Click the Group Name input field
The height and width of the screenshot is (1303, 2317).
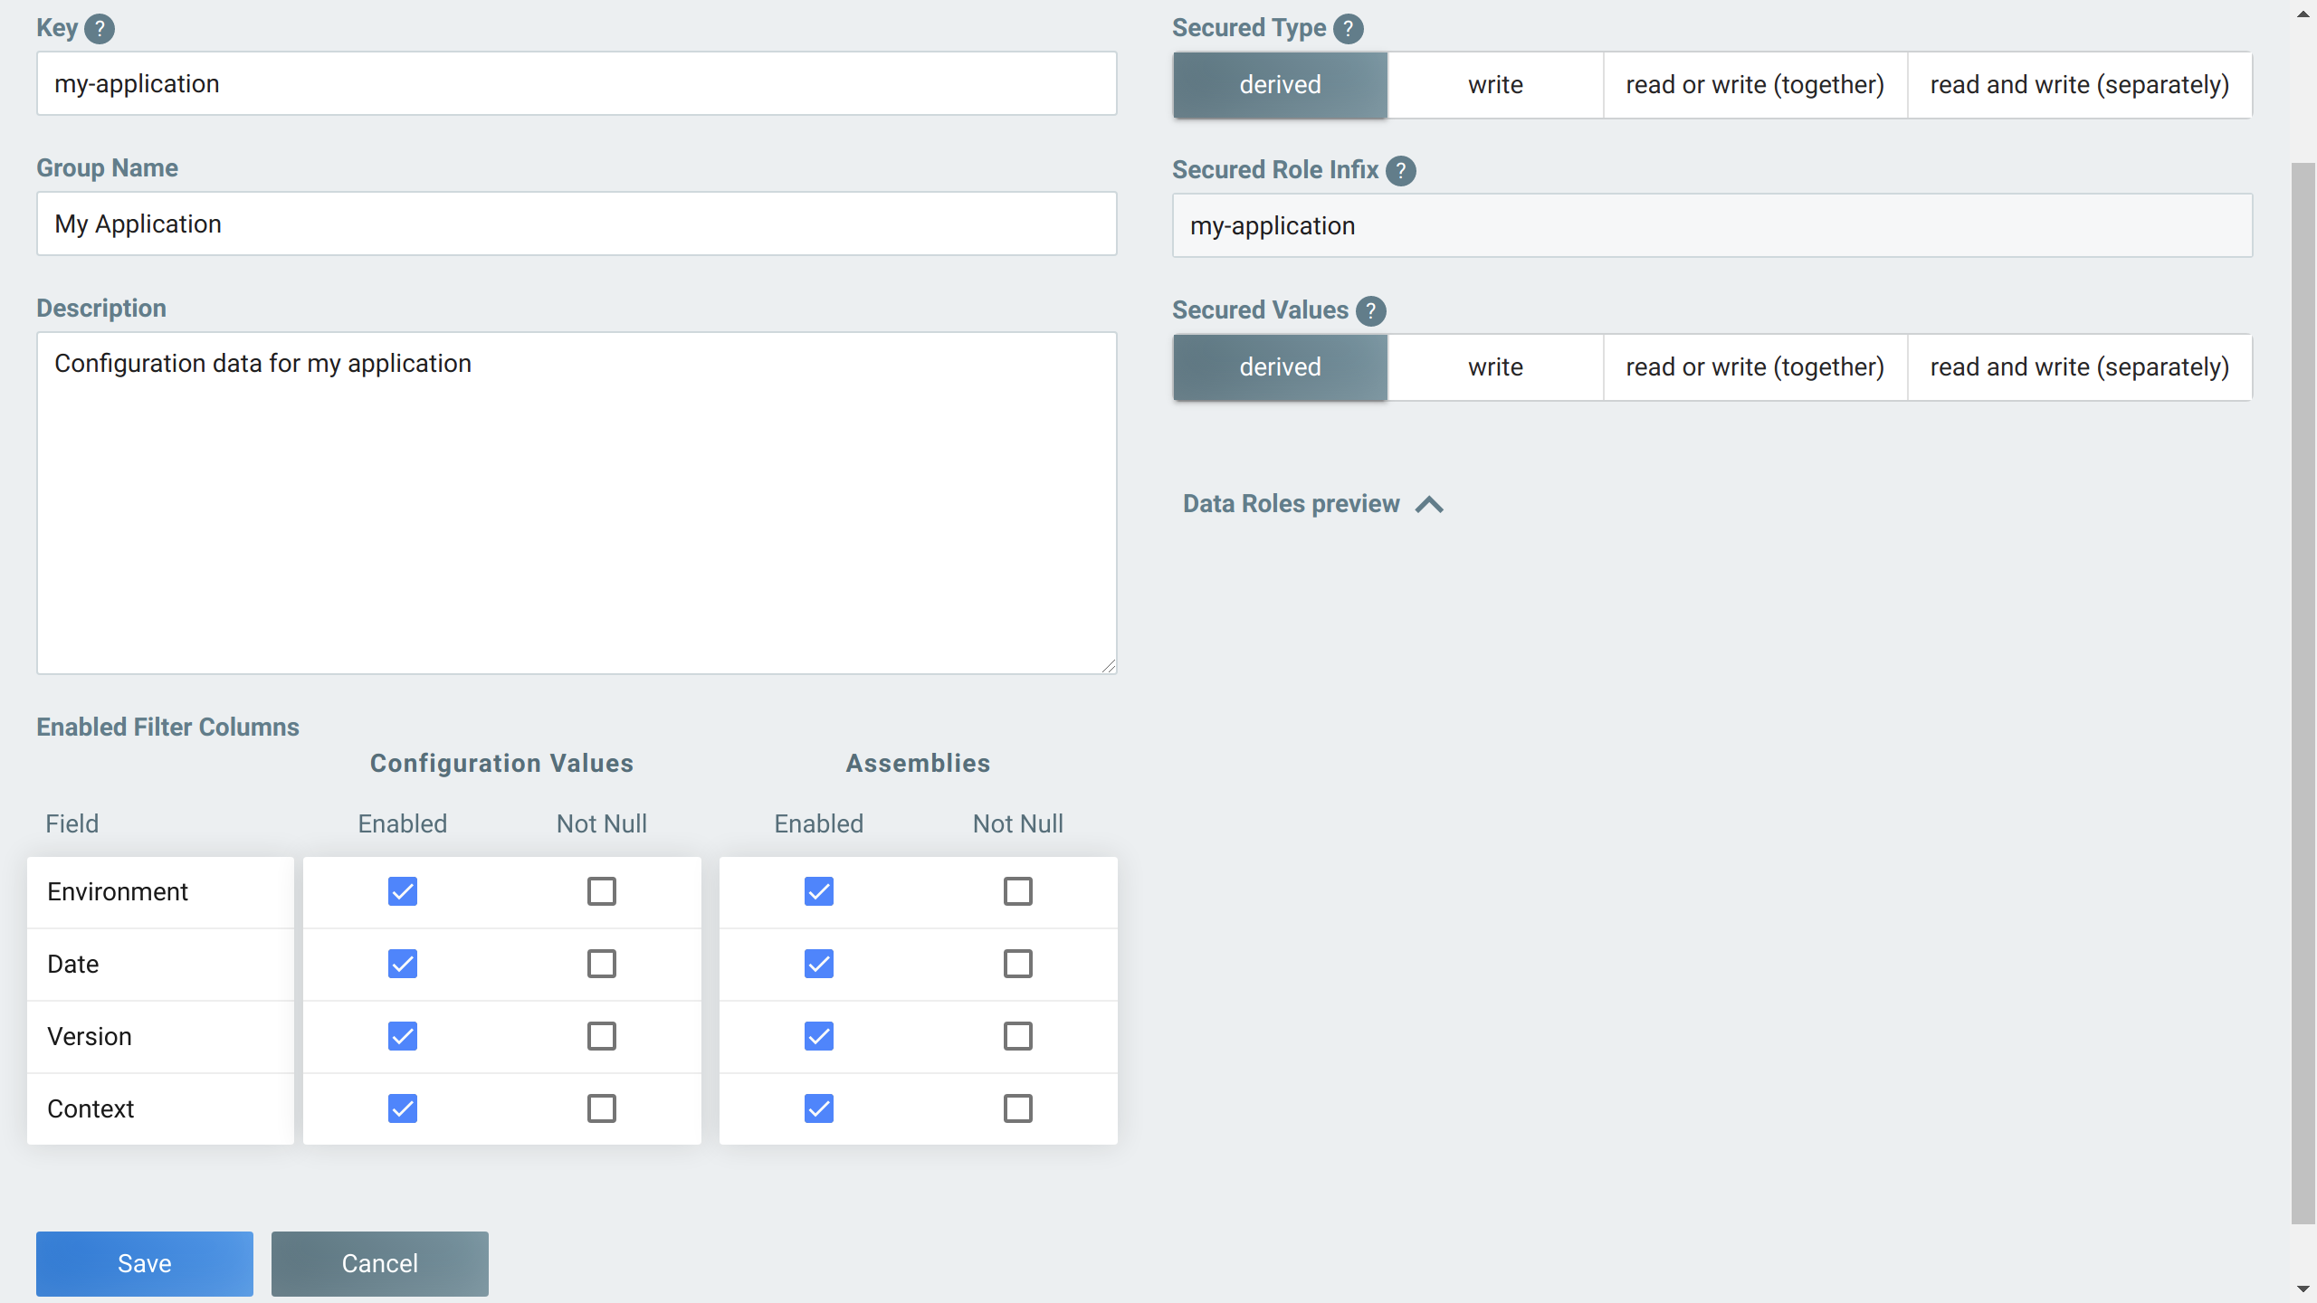pyautogui.click(x=577, y=224)
